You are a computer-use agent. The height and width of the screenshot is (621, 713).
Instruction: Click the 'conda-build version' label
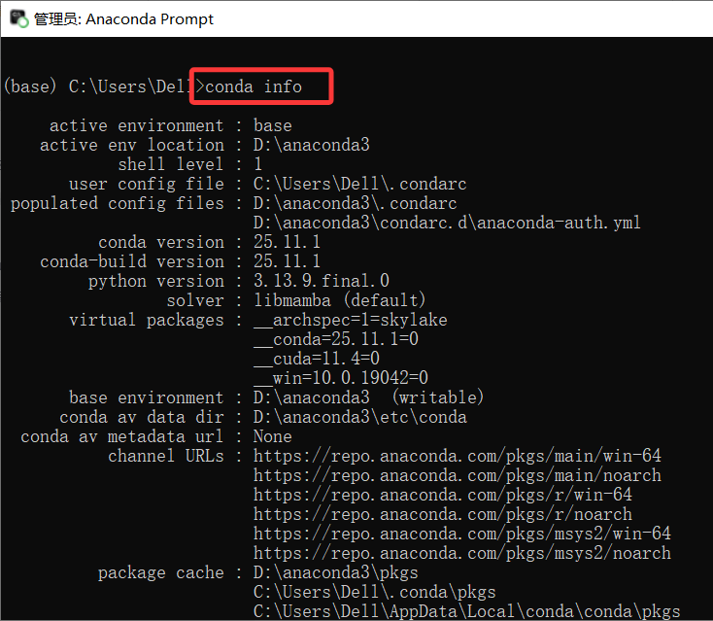tap(132, 261)
